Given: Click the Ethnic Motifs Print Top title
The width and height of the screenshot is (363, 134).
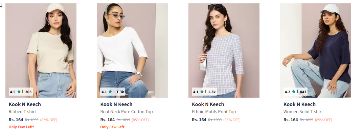Looking at the screenshot, I should 214,112.
